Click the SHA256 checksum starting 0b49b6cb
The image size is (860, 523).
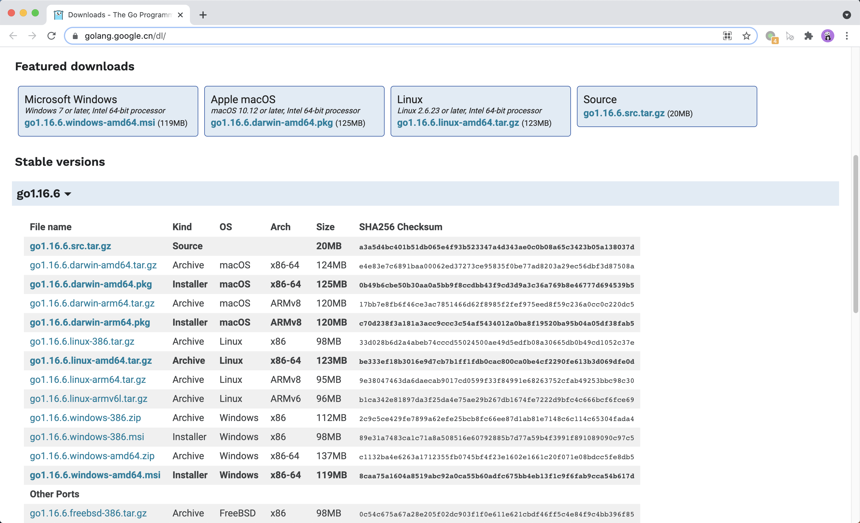pyautogui.click(x=497, y=285)
